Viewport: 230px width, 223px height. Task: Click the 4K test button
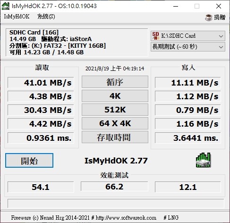coord(115,96)
